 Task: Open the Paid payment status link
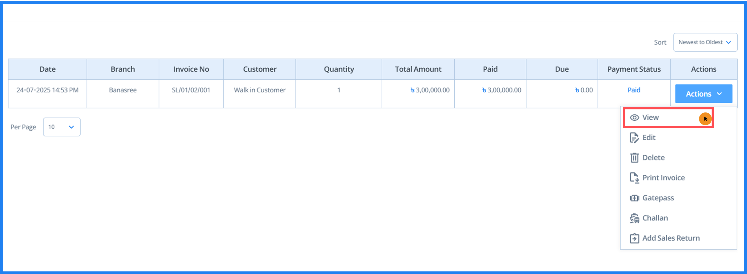click(x=634, y=90)
